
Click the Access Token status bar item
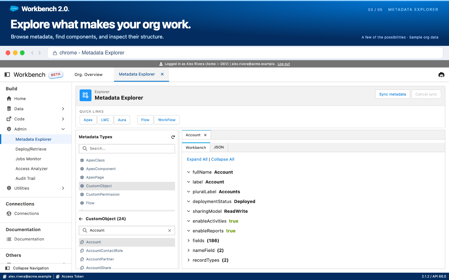(70, 276)
